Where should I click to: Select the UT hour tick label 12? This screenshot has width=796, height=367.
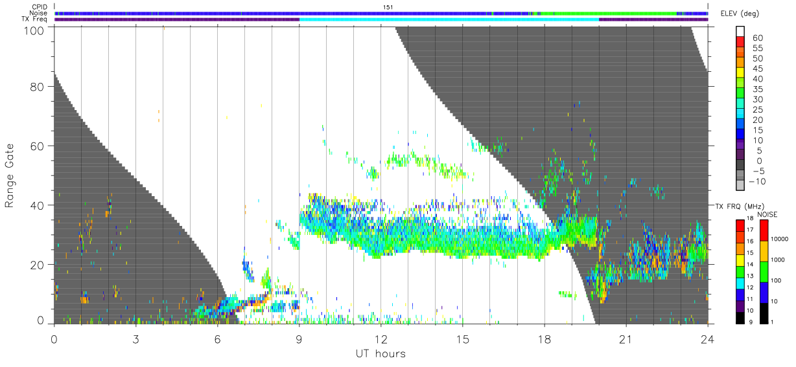click(x=380, y=340)
